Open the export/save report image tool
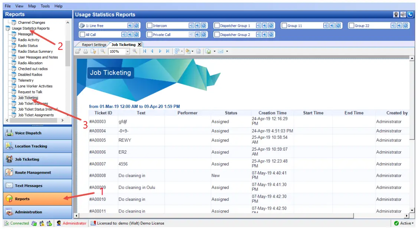The width and height of the screenshot is (418, 229). coord(209,51)
